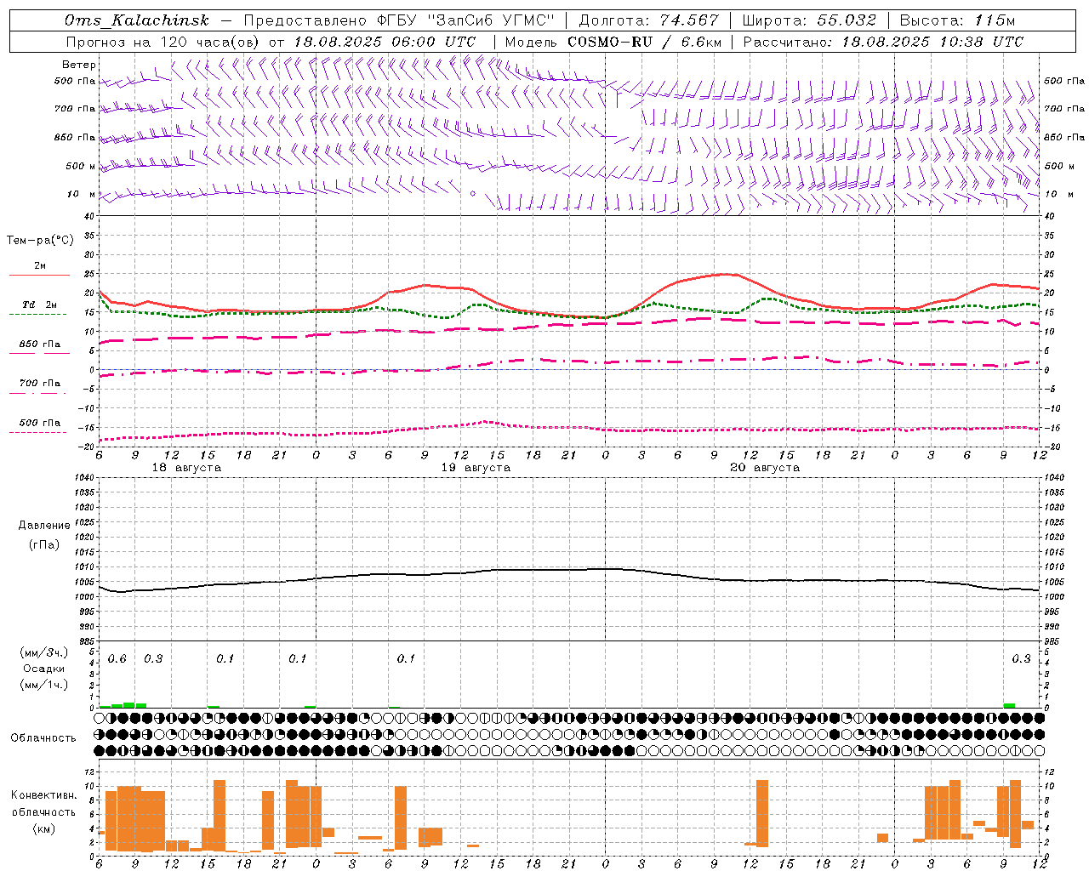Click the station name Oms_Kalachinsk
Screen dimensions: 1089x871
pyautogui.click(x=137, y=20)
